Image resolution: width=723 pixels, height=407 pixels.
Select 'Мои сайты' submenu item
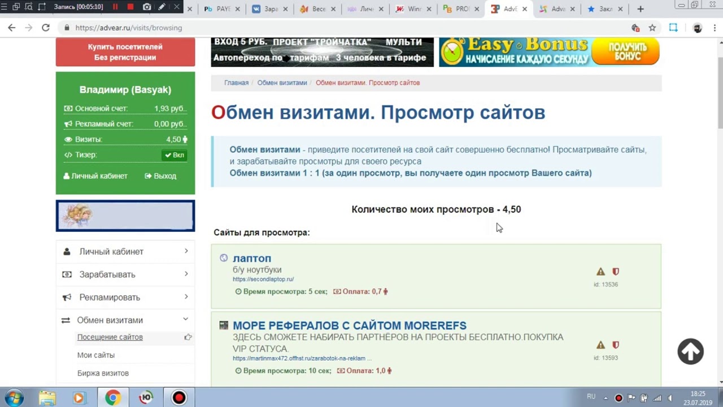tap(96, 355)
